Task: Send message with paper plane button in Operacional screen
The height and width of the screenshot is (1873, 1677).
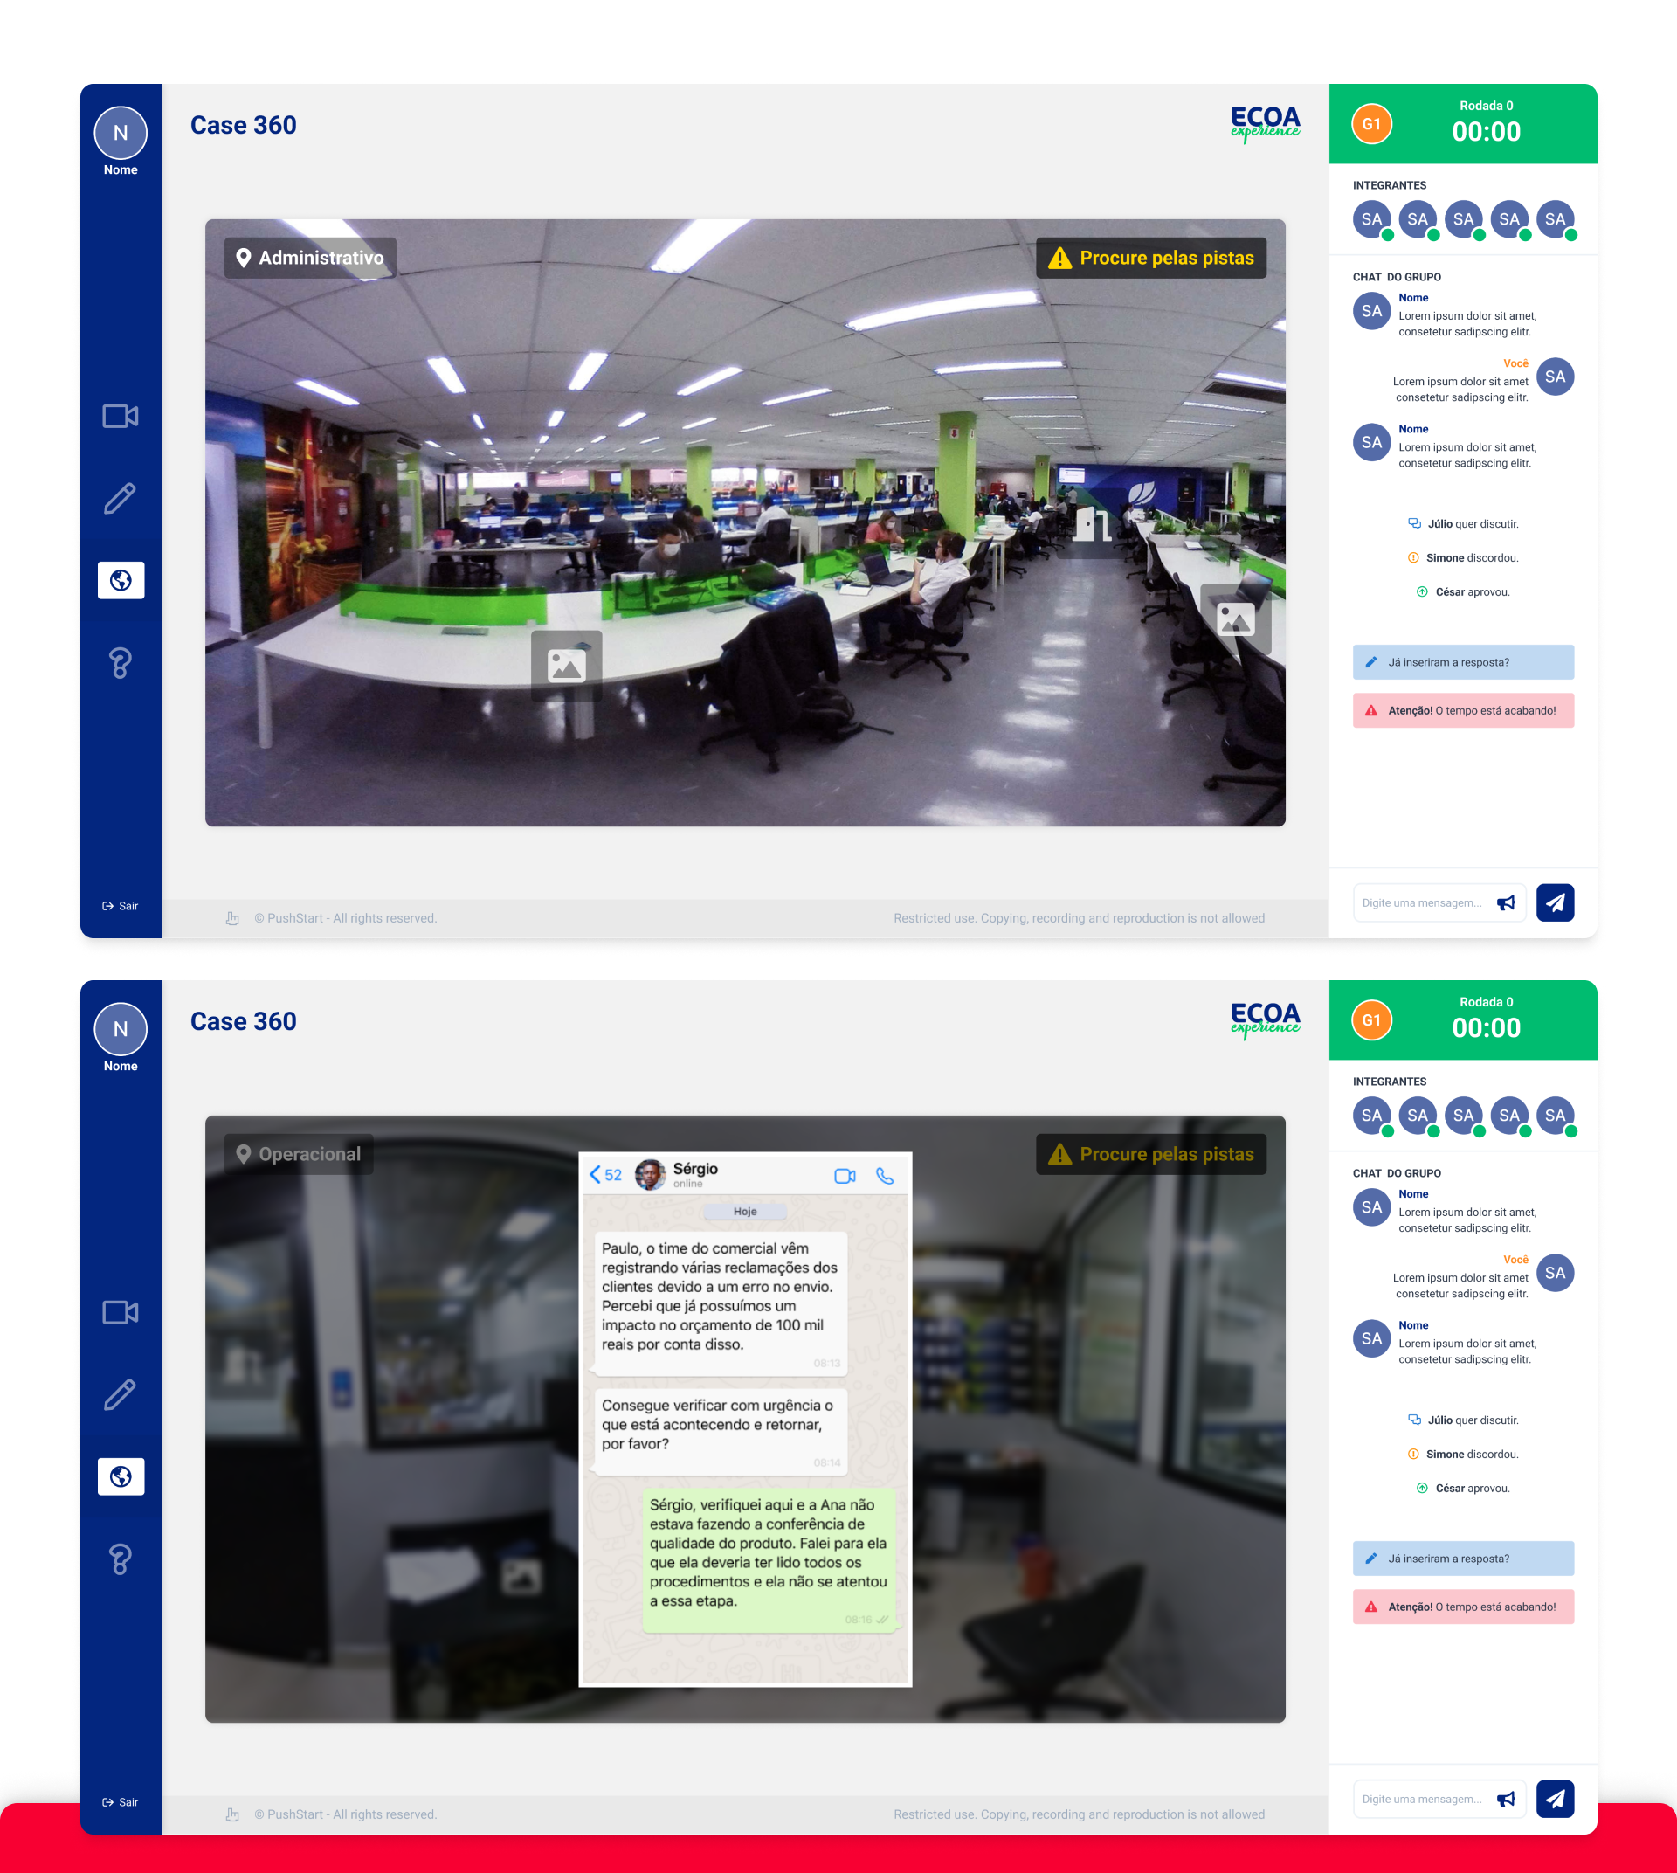Action: [x=1556, y=1799]
